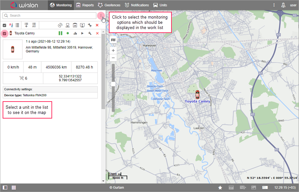299x192 pixels.
Task: Click header quick track player icon
Action: click(x=82, y=25)
